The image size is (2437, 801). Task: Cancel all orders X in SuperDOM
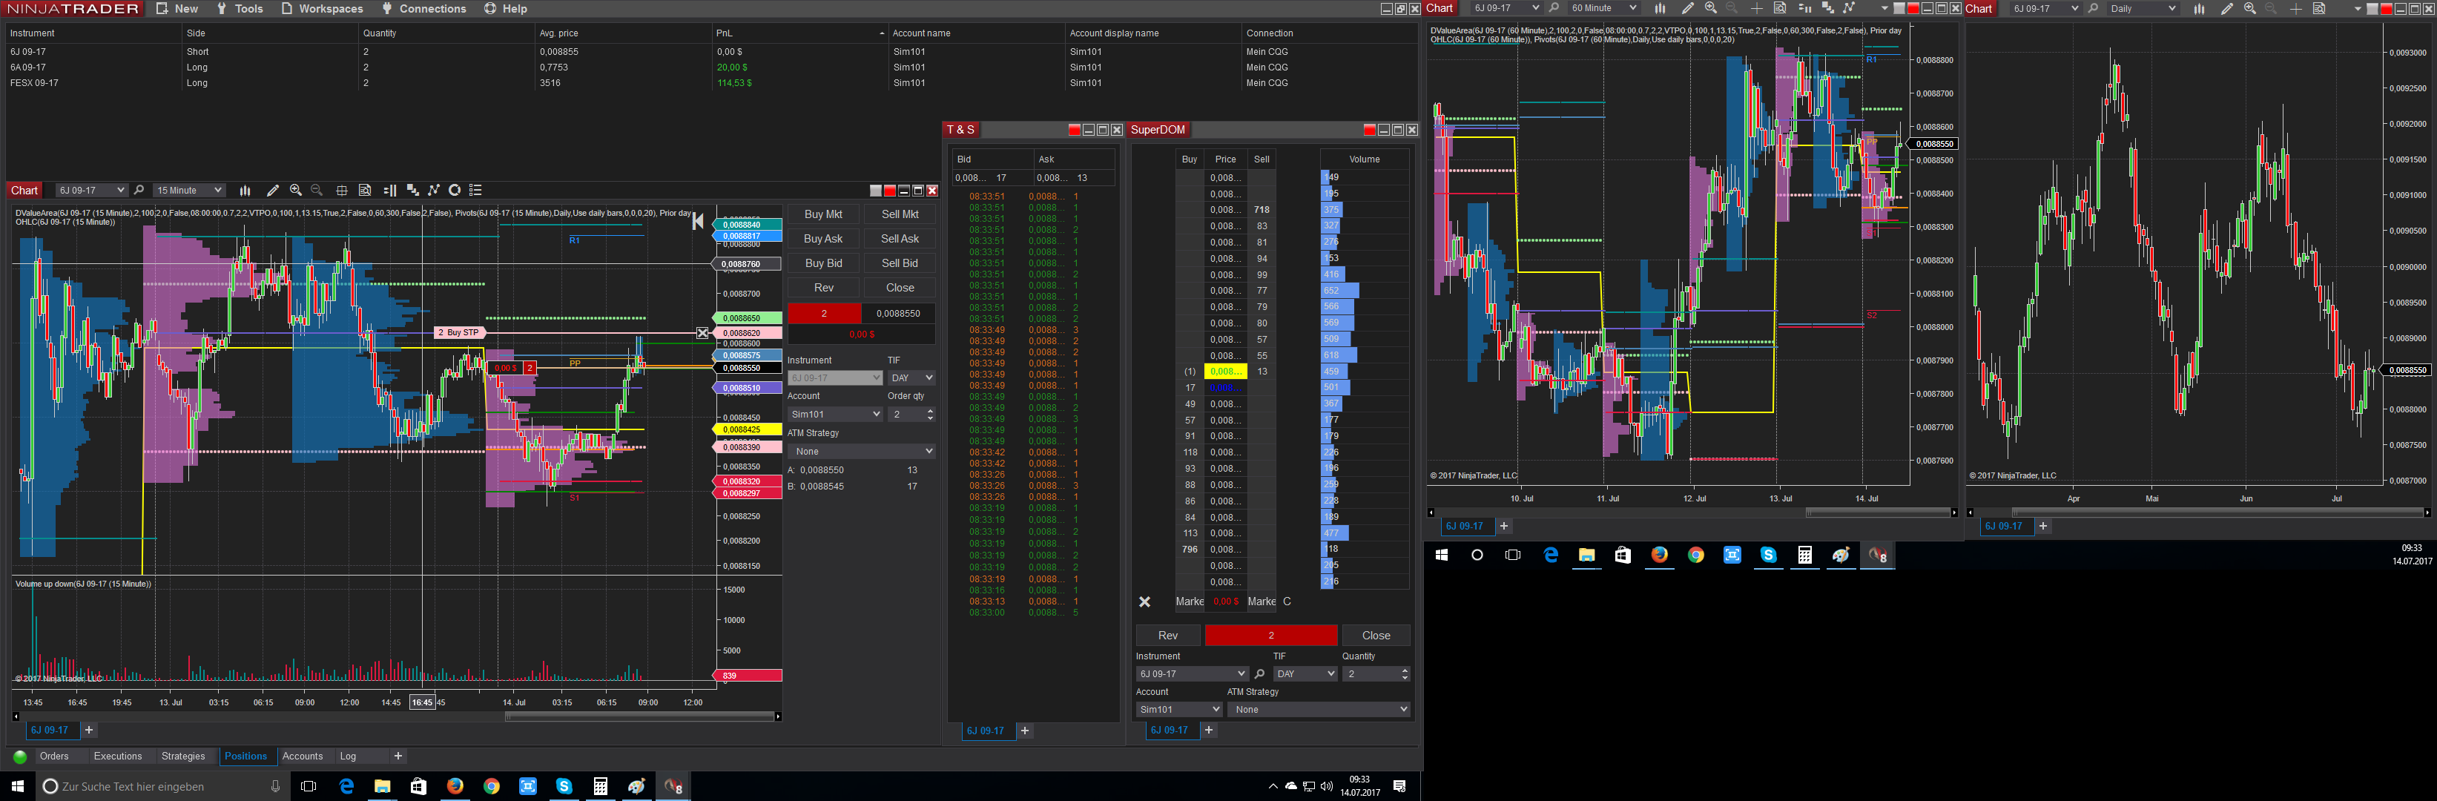1145,602
